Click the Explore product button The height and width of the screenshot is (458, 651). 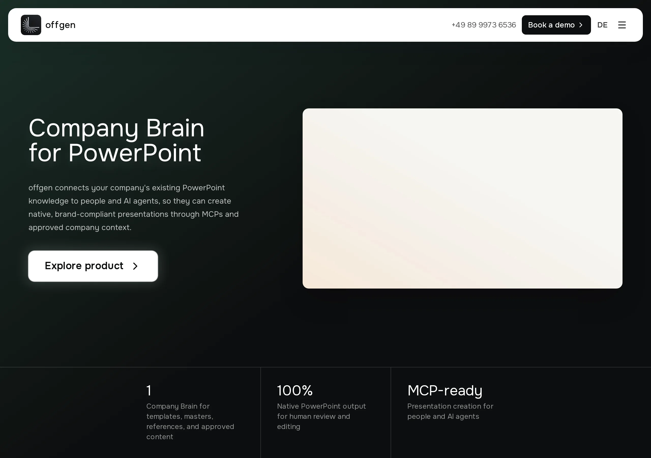click(x=93, y=266)
